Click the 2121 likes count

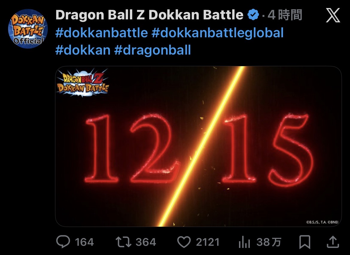coord(208,242)
